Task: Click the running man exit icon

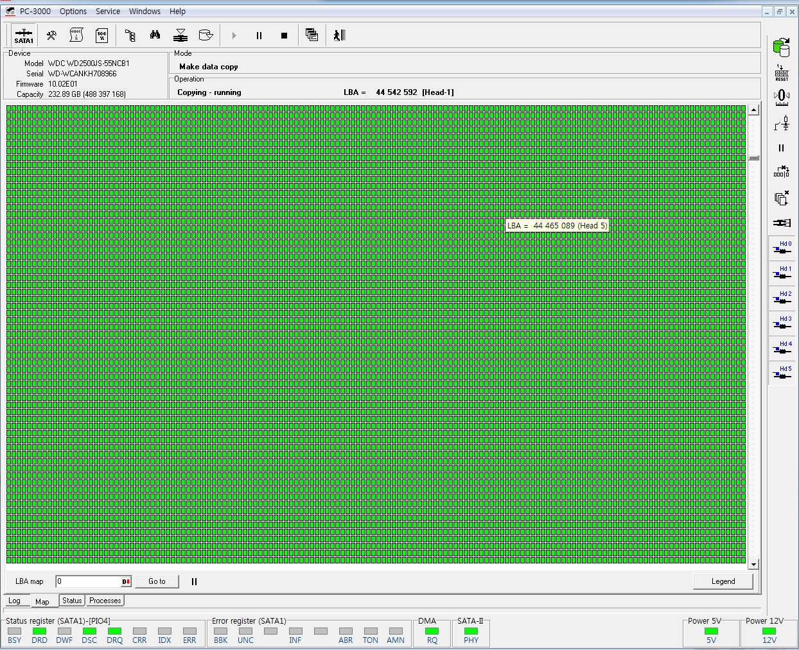Action: pos(340,35)
